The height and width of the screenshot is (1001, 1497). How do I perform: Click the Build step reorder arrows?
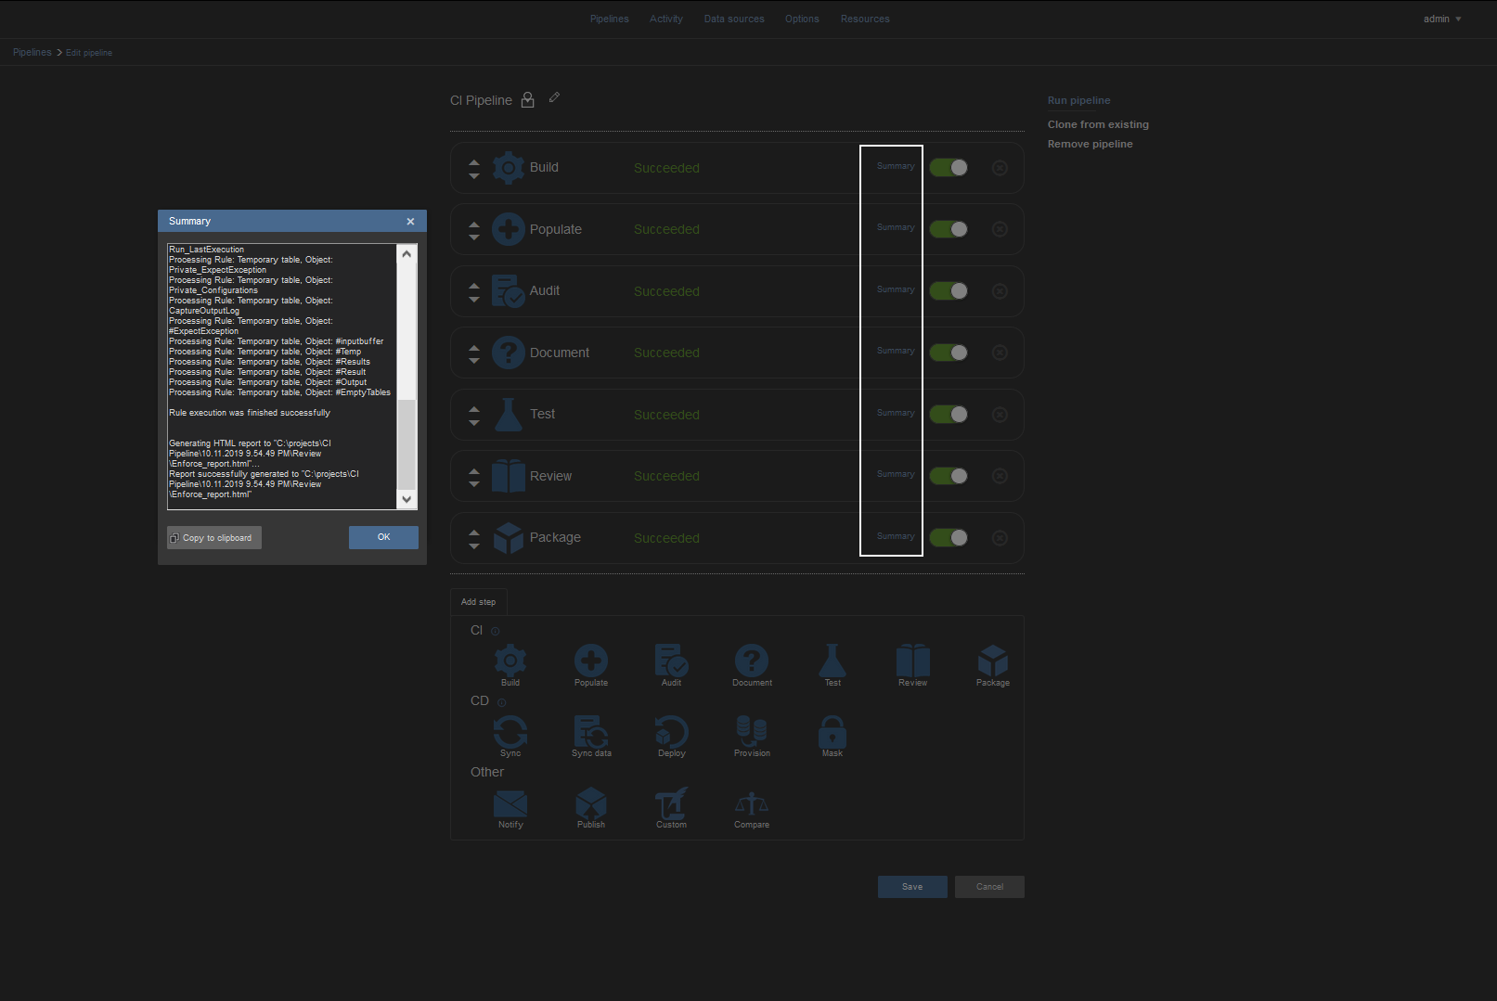tap(474, 168)
